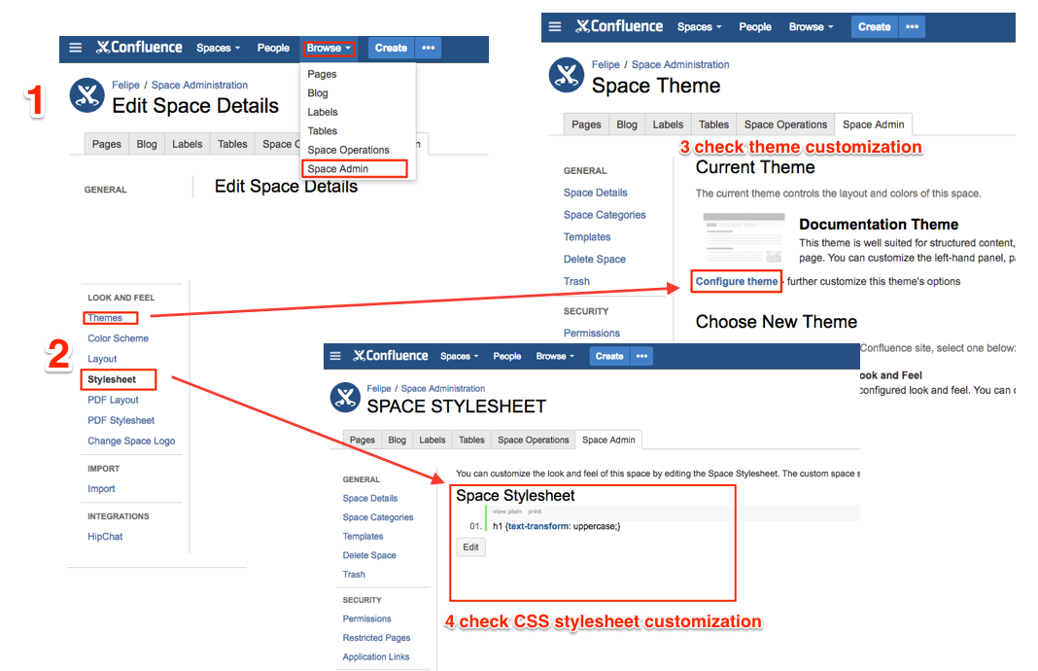
Task: Expand Spaces dropdown in Edit Space Details window
Action: tap(218, 48)
